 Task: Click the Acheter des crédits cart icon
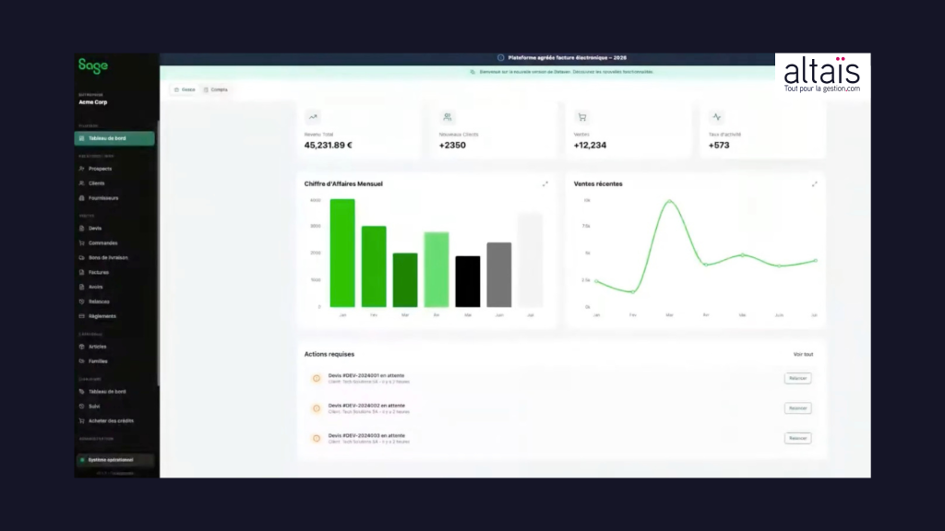point(82,420)
